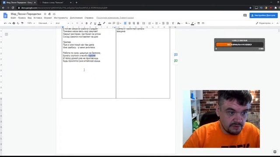The width and height of the screenshot is (280, 157).
Task: Open the Explore button at the bottom right
Action: coord(275,152)
